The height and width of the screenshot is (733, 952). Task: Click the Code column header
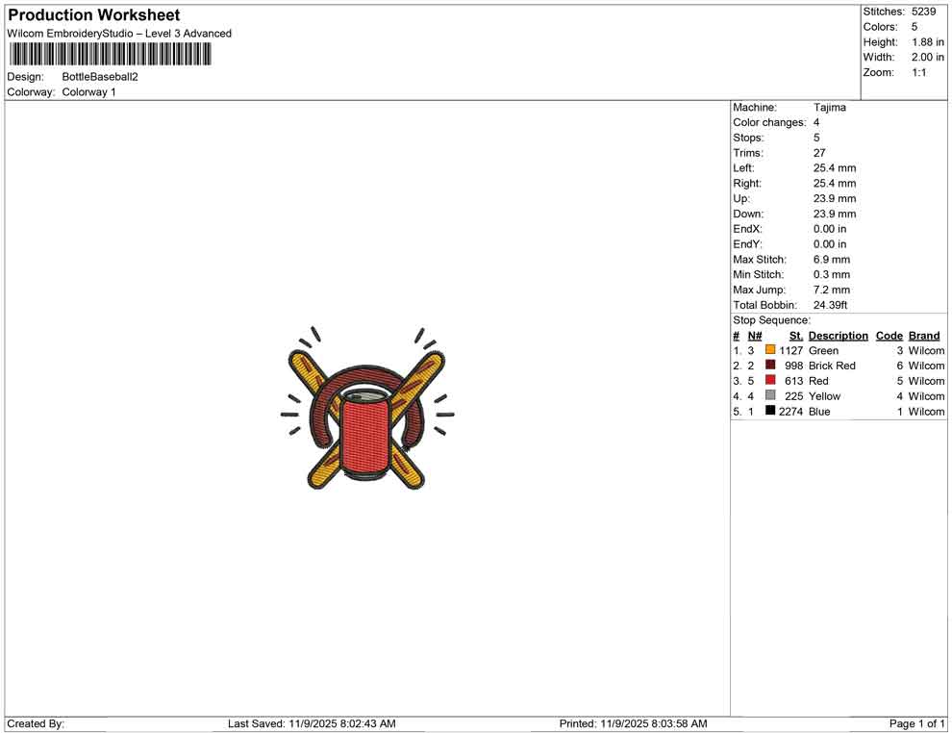click(889, 336)
